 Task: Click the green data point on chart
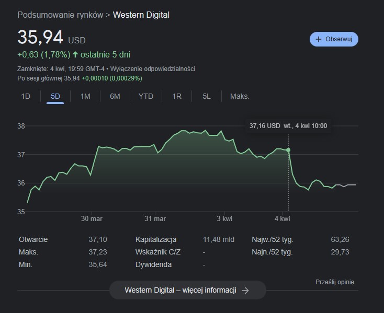288,150
